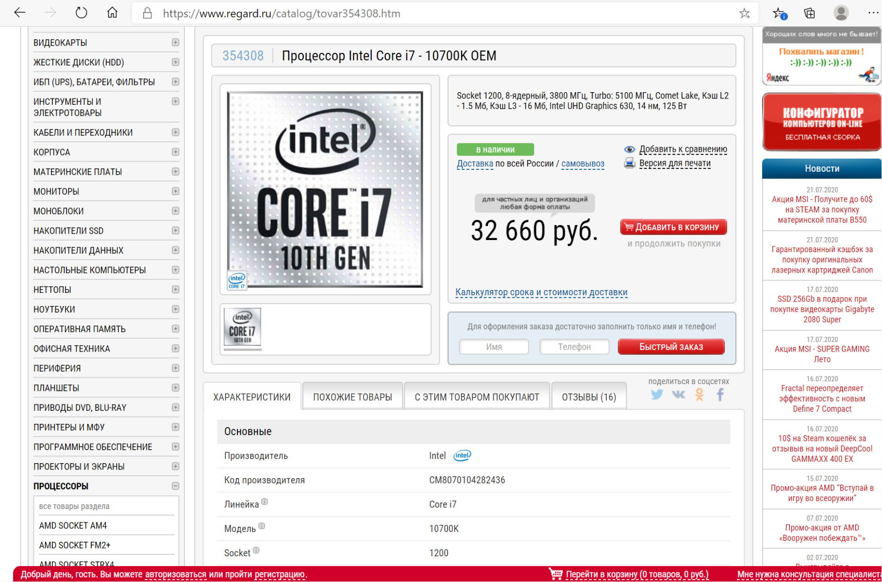Select the small Core i7 thumbnail image
This screenshot has height=582, width=882.
(x=242, y=327)
